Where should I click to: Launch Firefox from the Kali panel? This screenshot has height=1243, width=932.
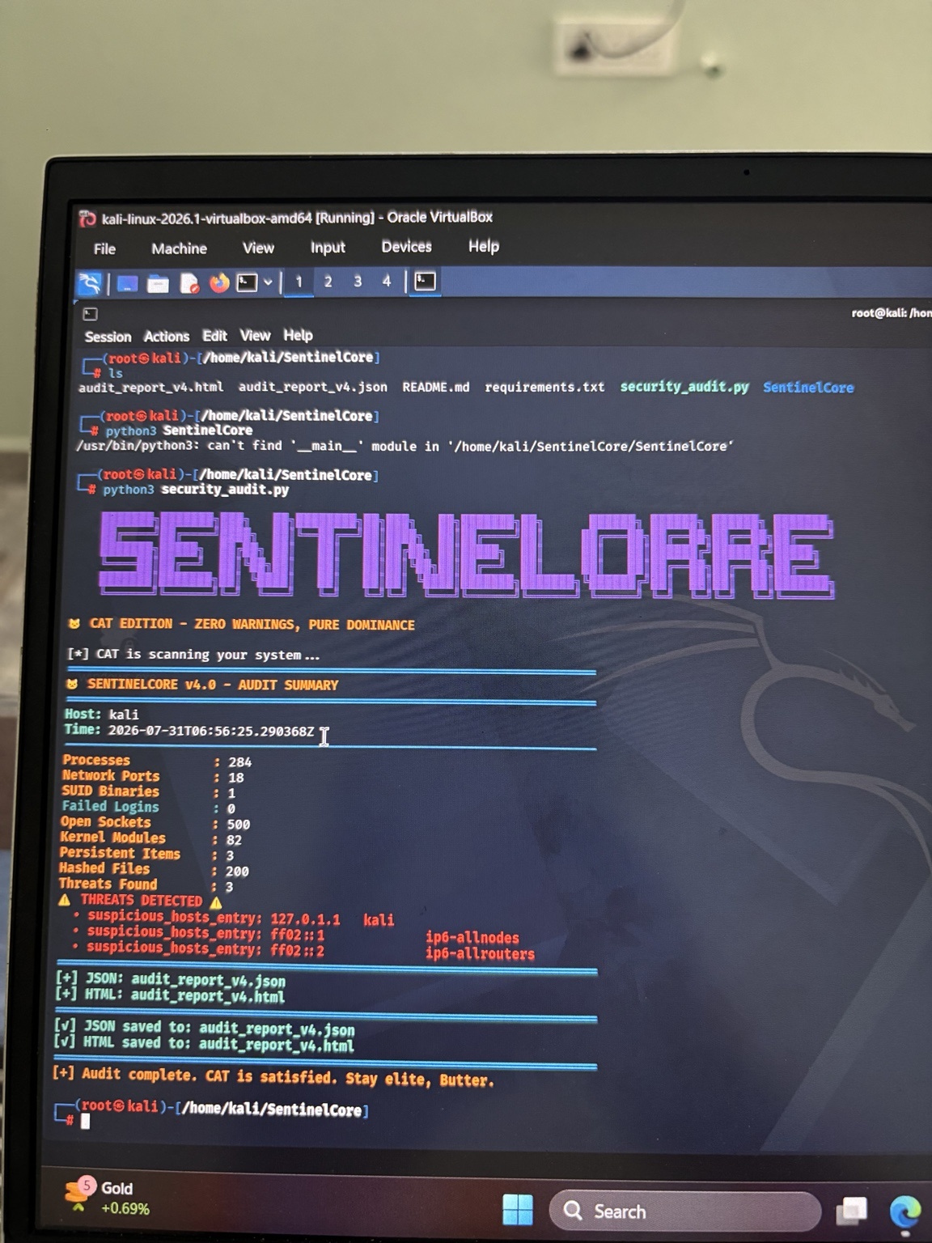(219, 282)
